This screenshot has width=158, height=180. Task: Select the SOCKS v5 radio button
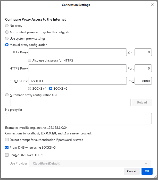tap(51, 89)
